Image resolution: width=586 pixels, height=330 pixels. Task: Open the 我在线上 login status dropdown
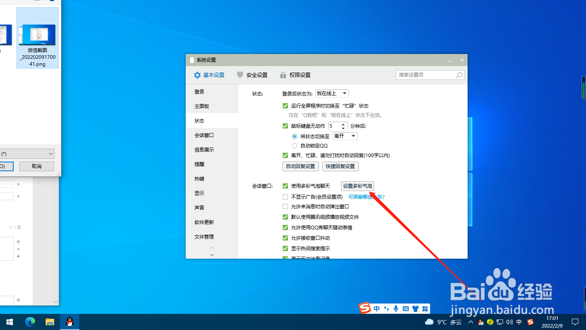point(332,93)
